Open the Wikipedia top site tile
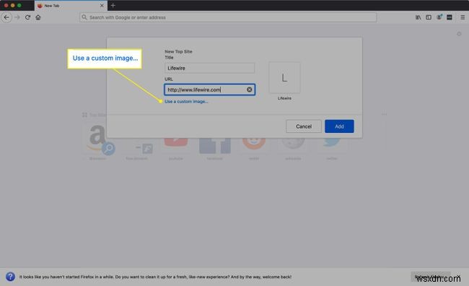469x286 pixels. point(293,144)
